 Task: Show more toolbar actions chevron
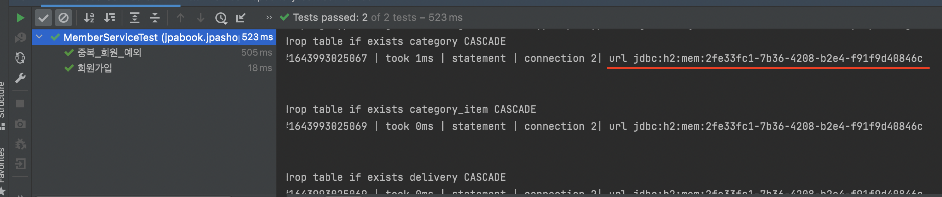269,18
